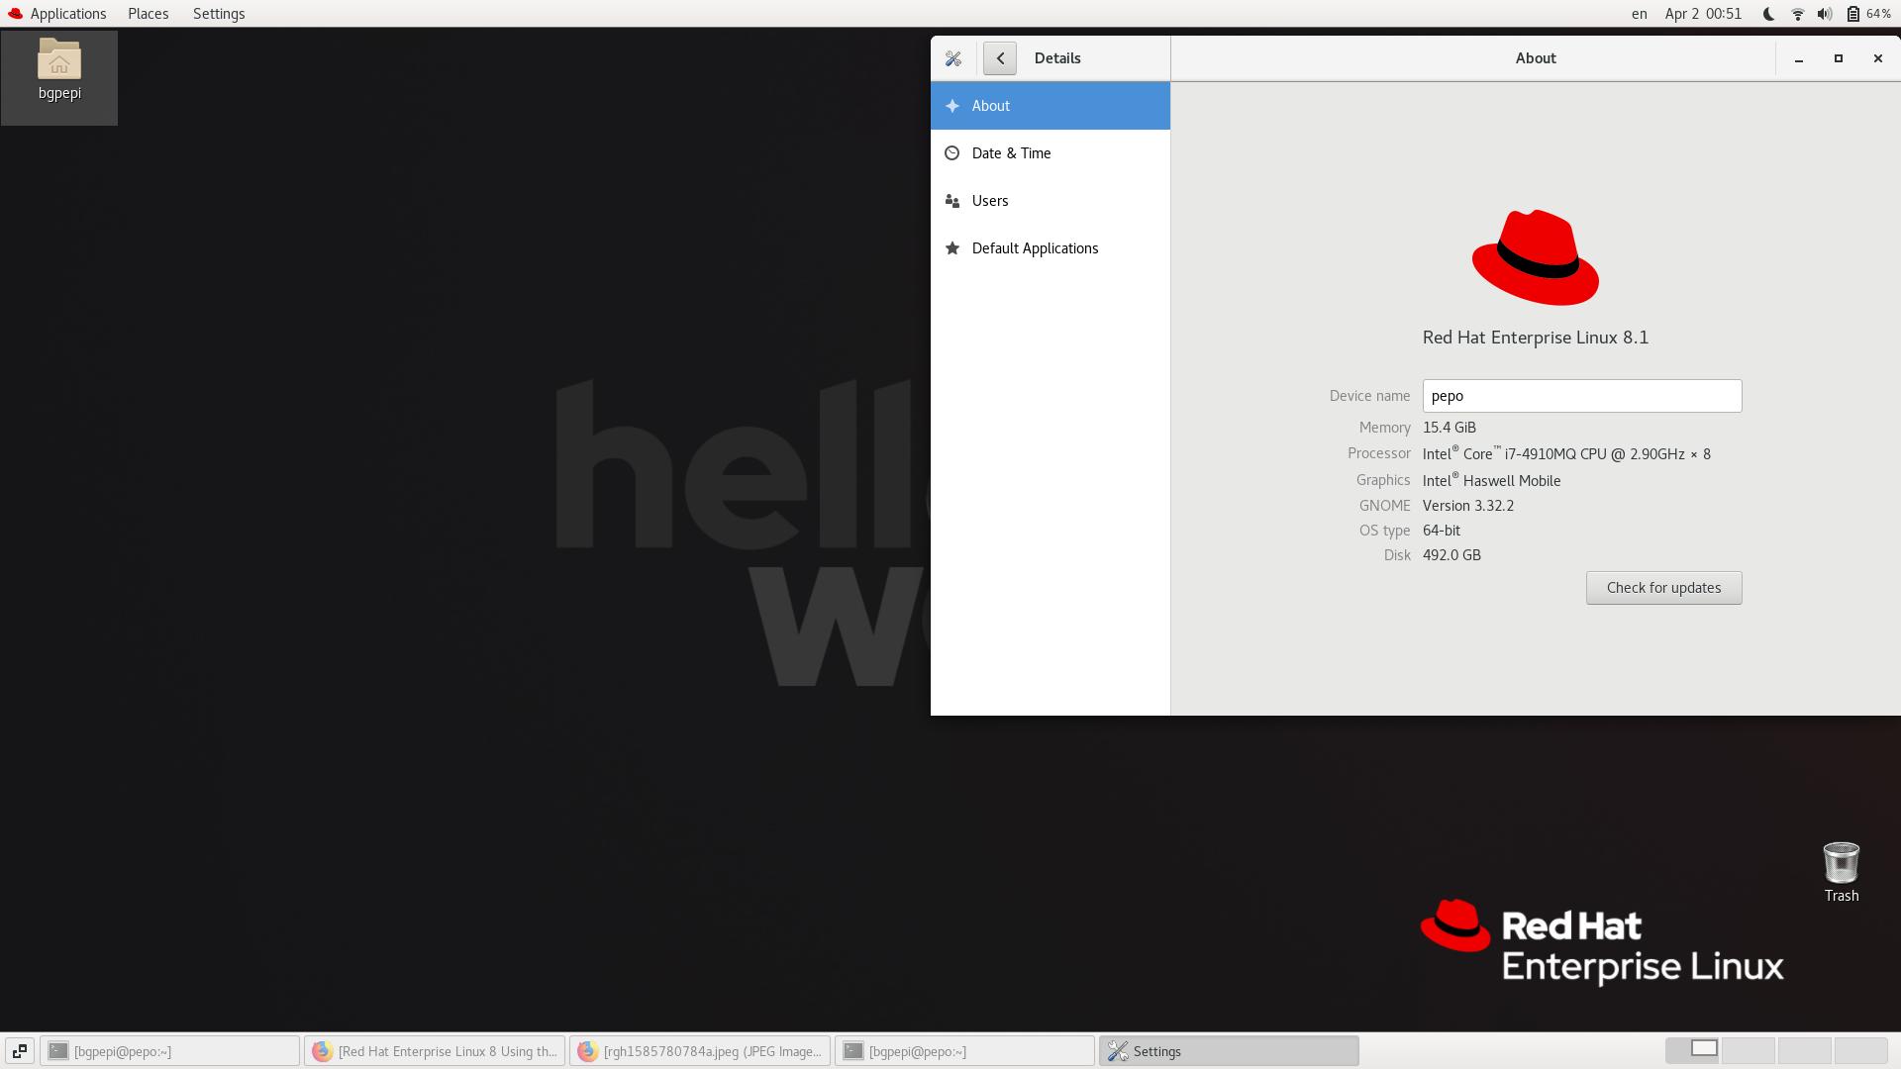Maximize the Settings window

1839,58
